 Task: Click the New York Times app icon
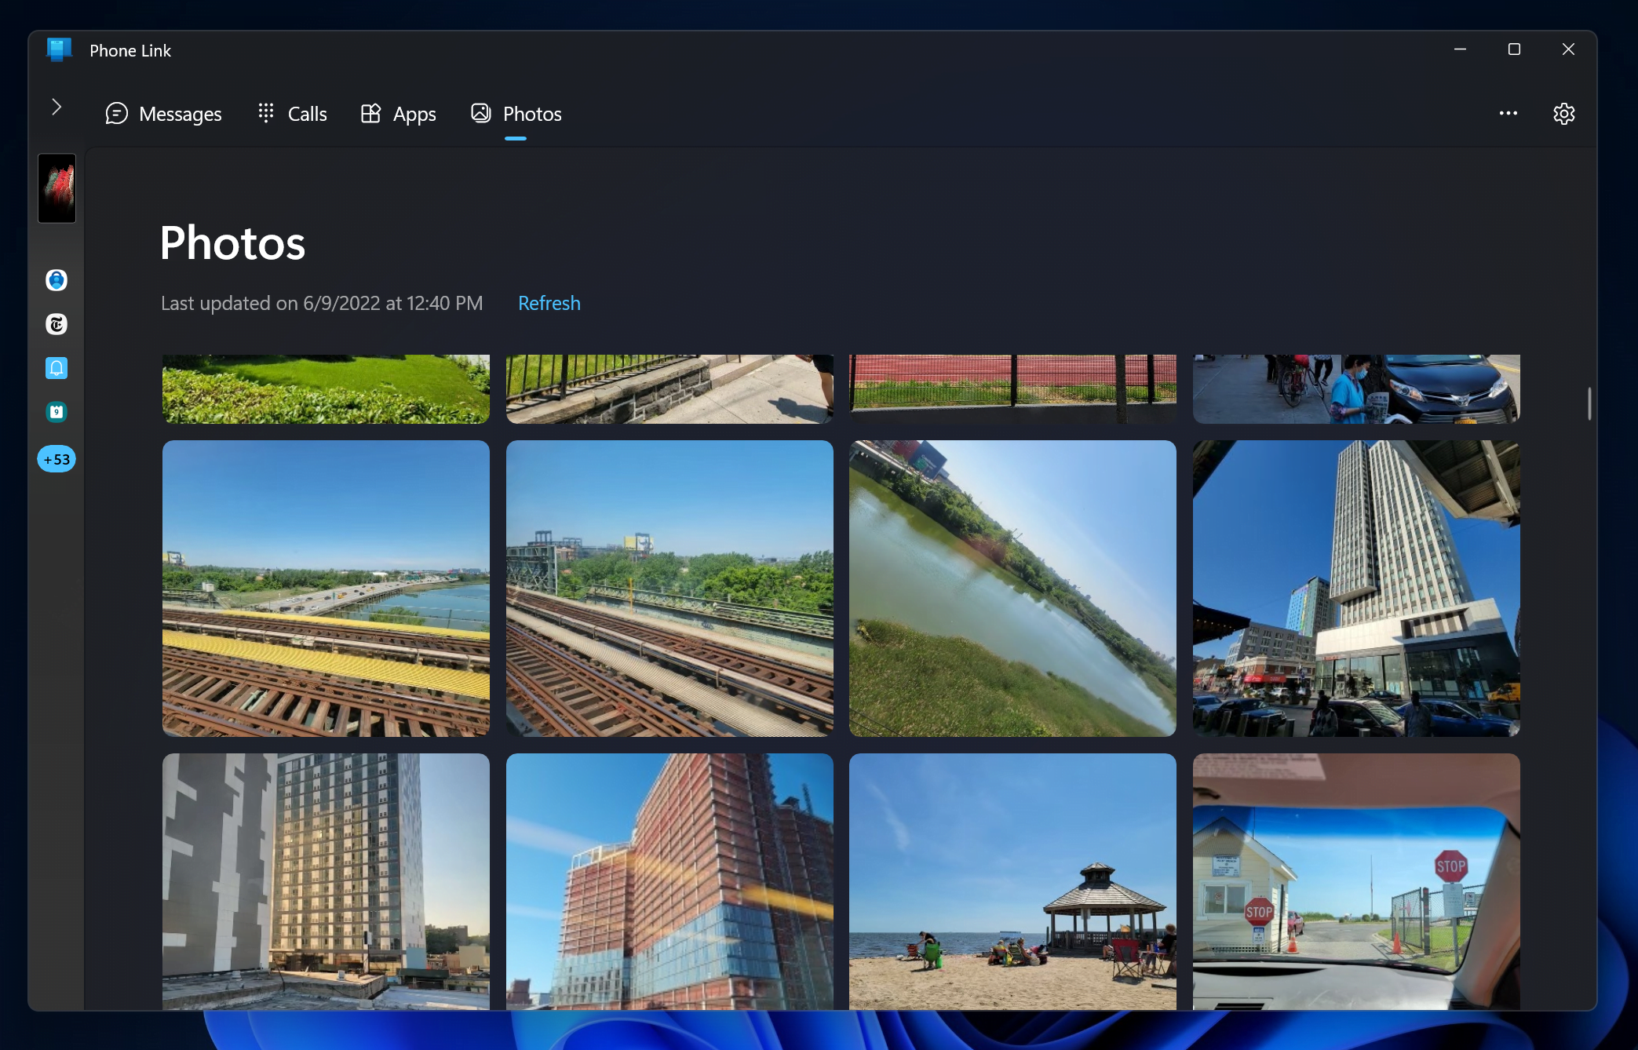click(x=56, y=323)
